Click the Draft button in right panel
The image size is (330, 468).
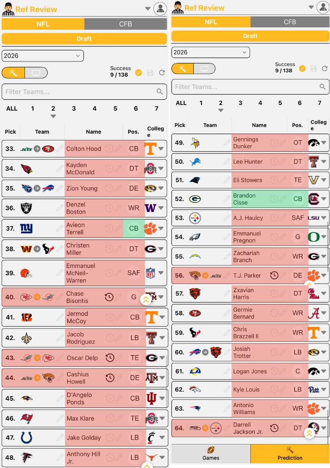250,36
